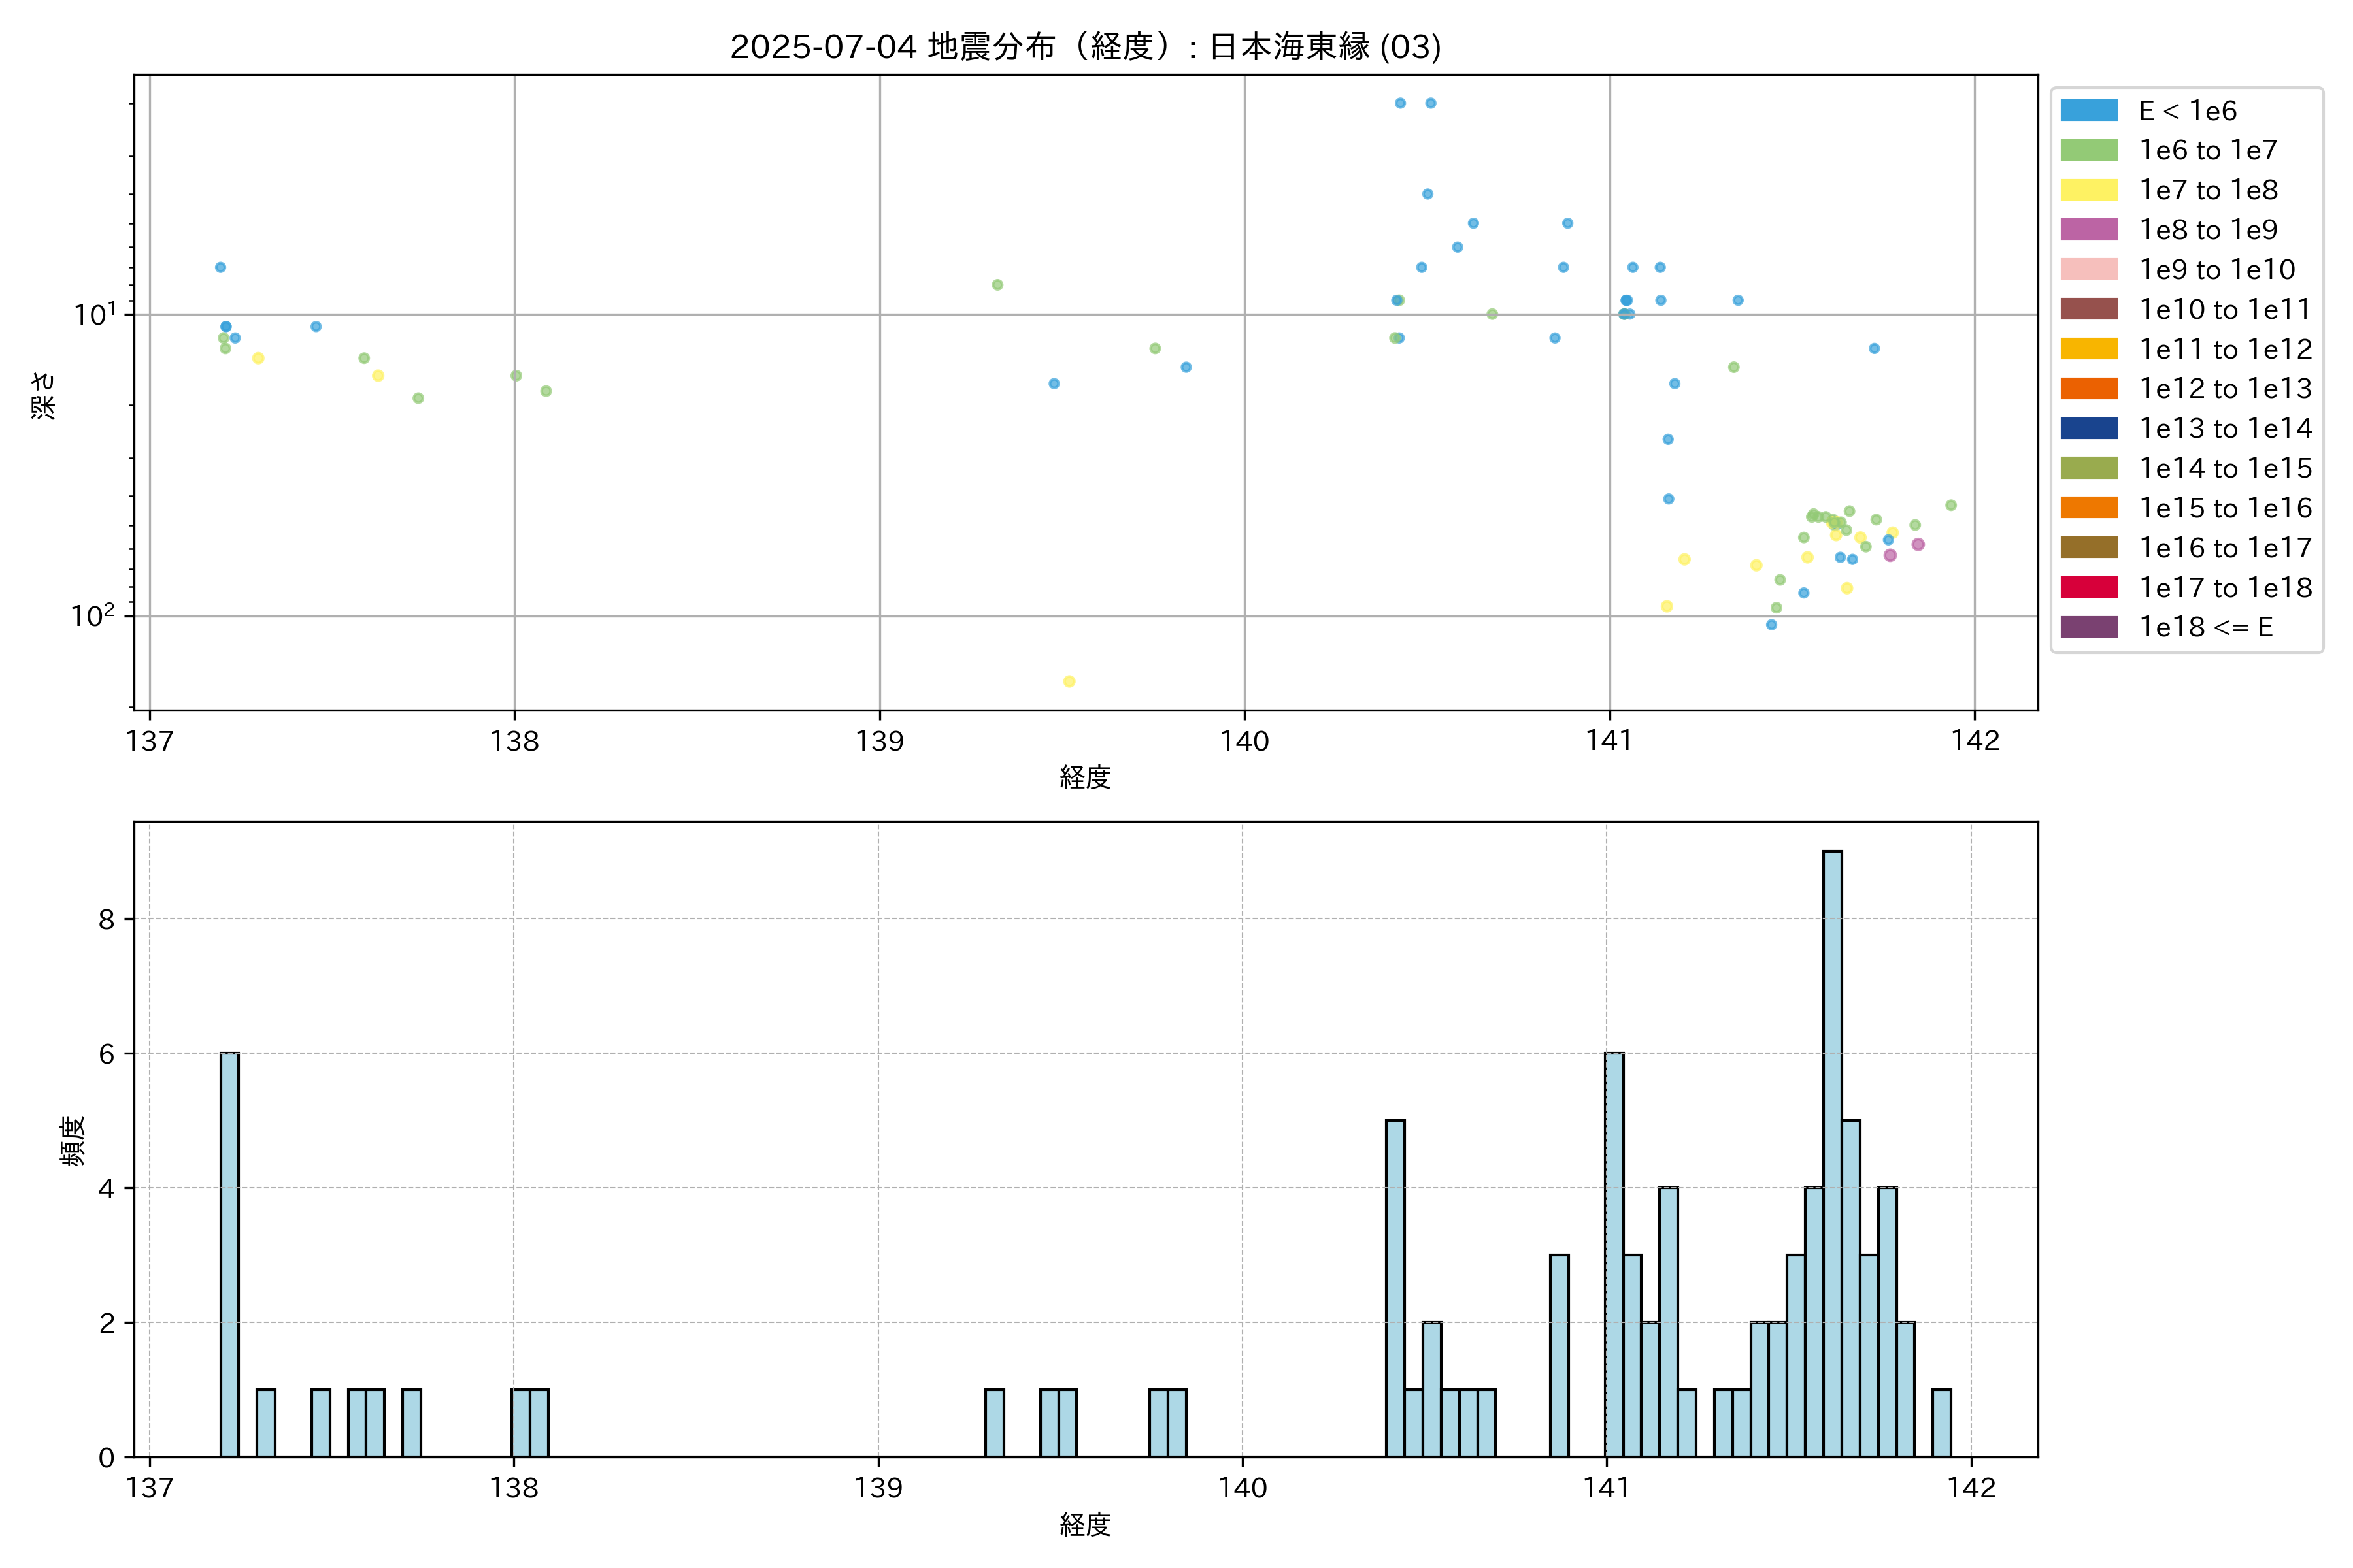Click the magenta 1e8 to 1e9 swatch
Viewport: 2353px width, 1568px height.
tap(2089, 230)
